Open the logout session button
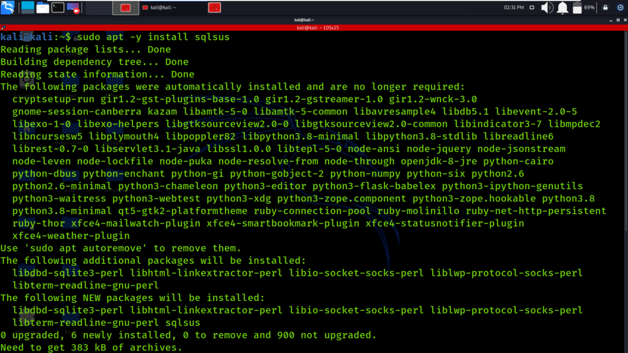 [x=620, y=8]
